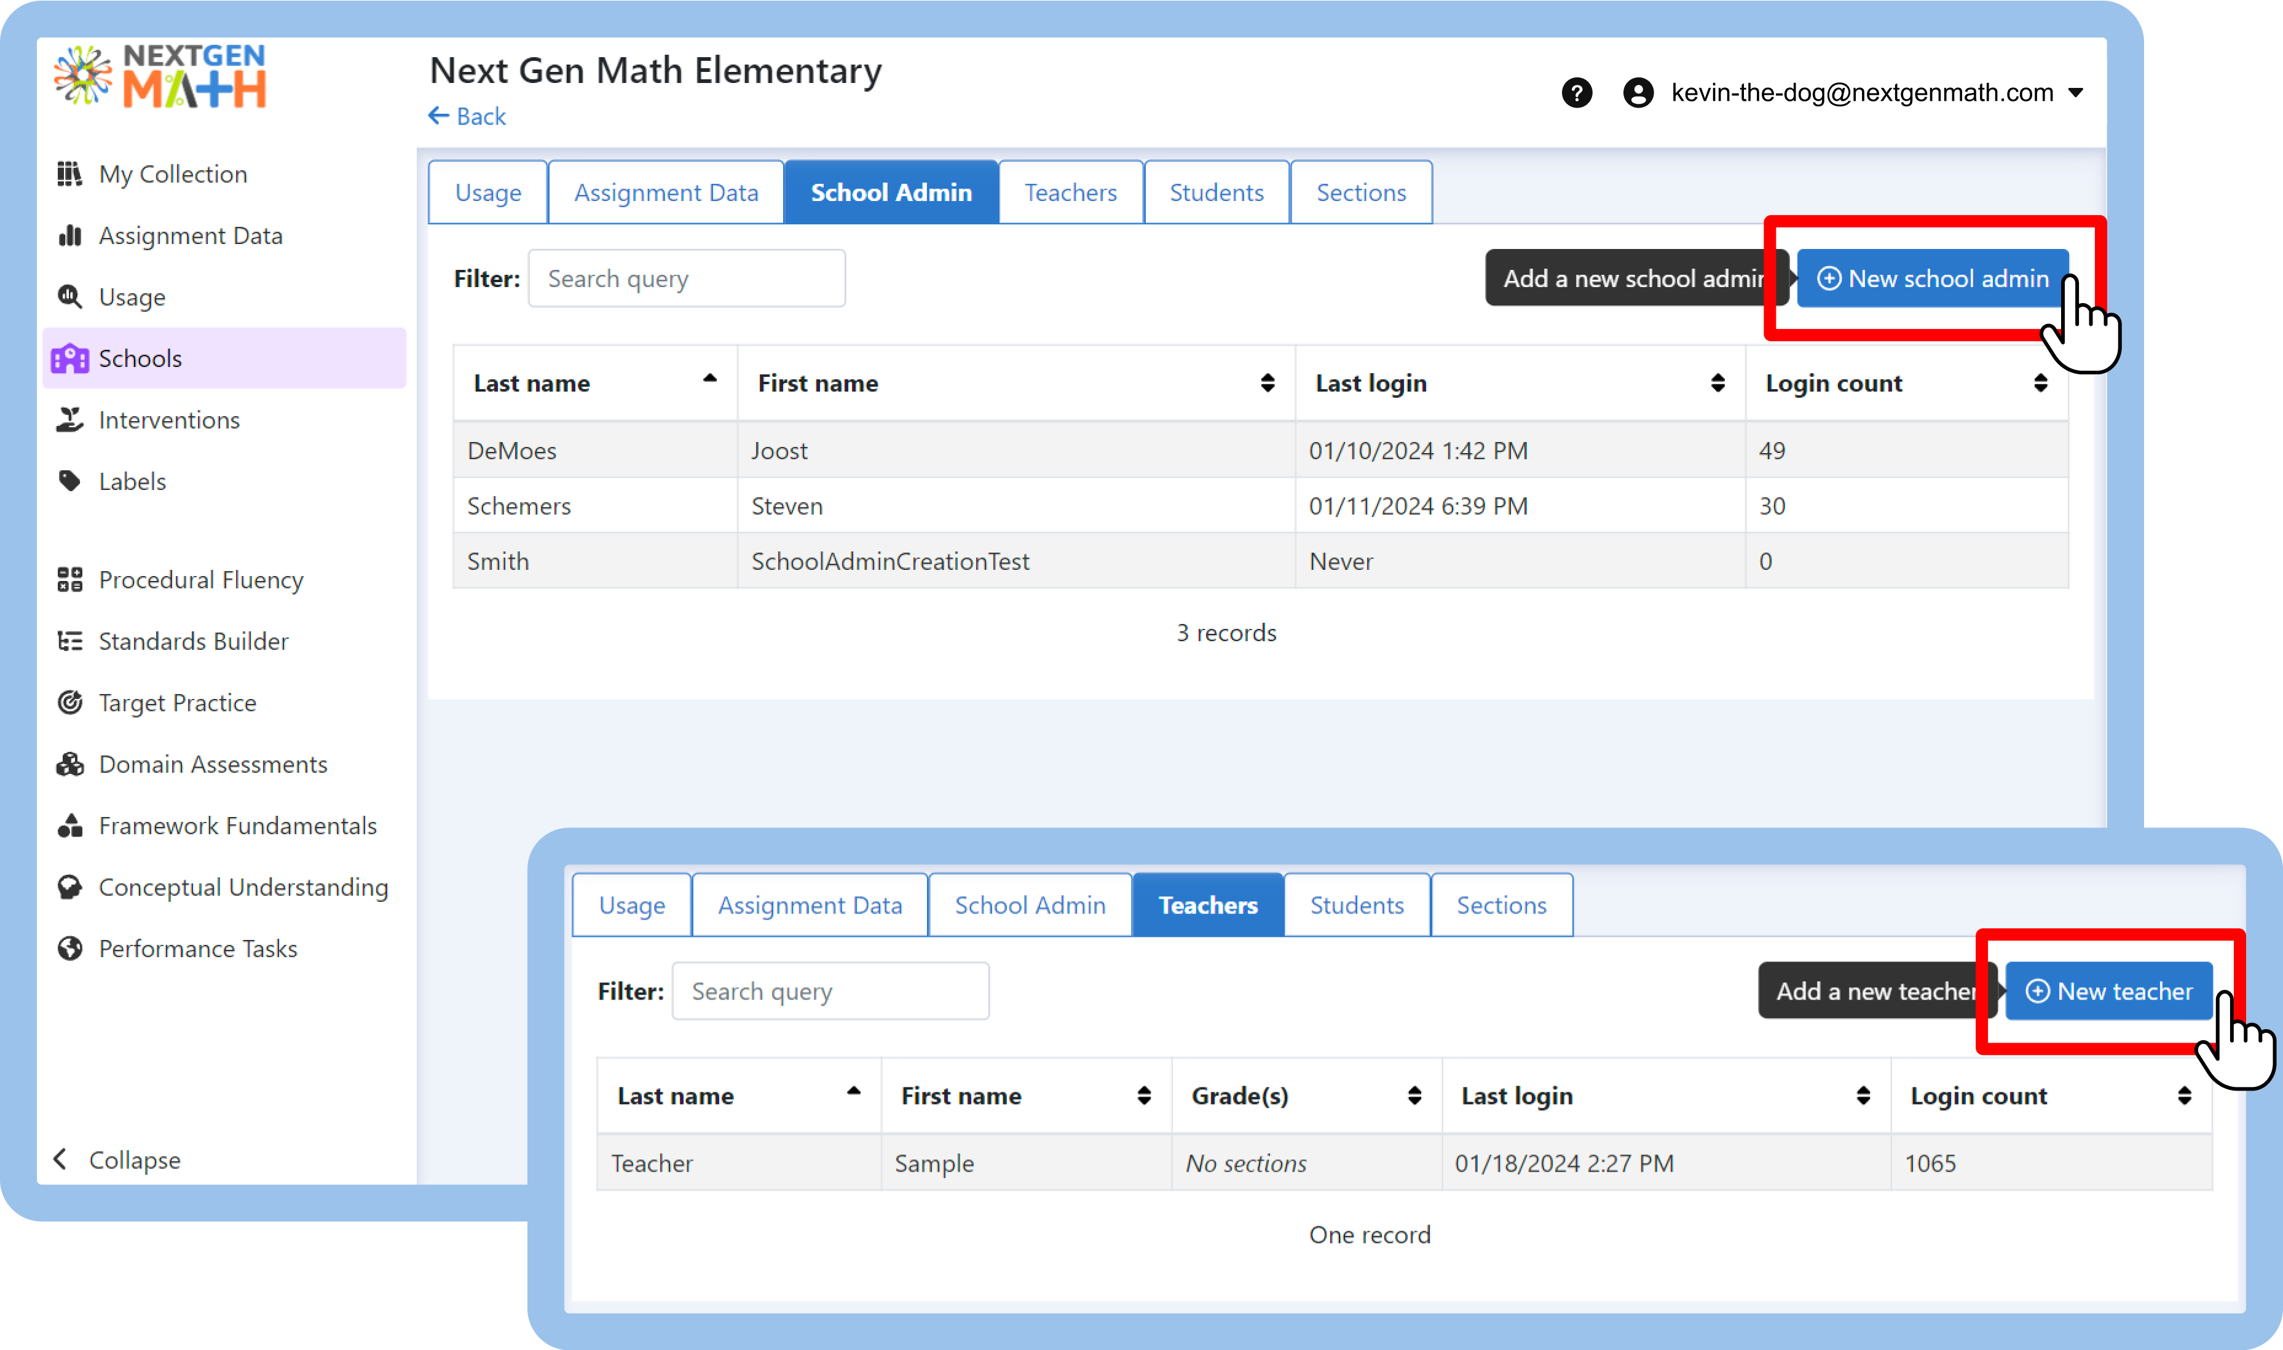
Task: Click the Domain Assessments cubes icon
Action: coord(69,764)
